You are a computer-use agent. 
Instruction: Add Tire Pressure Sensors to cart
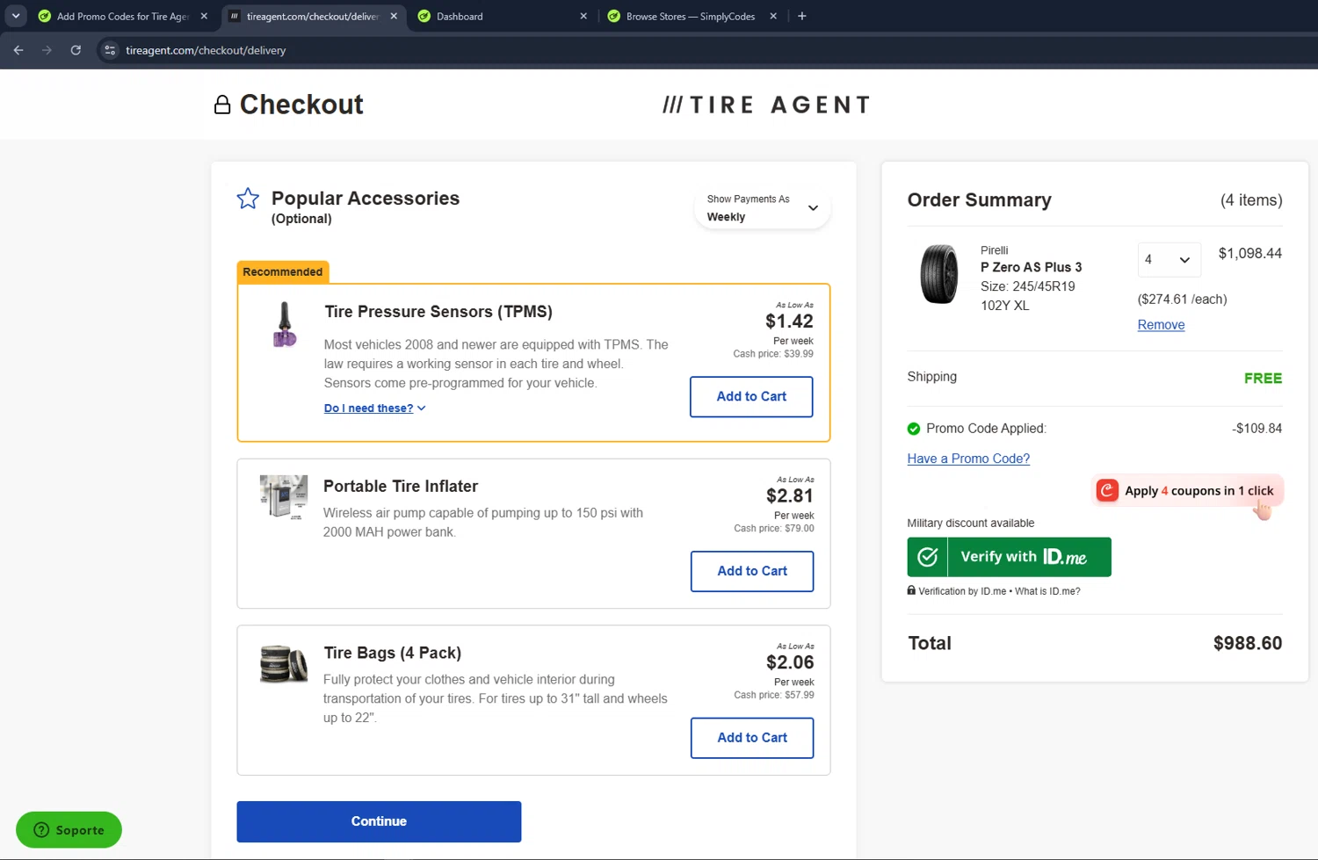tap(751, 397)
